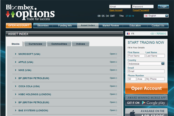Image resolution: width=174 pixels, height=116 pixels.
Task: Open the Education menu item
Action: (x=135, y=26)
